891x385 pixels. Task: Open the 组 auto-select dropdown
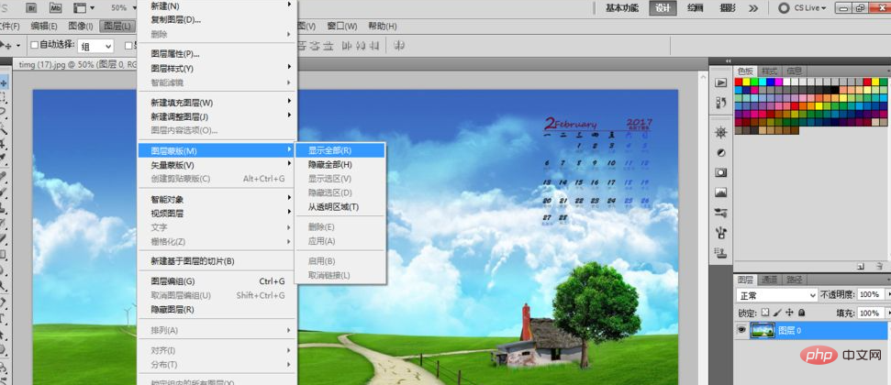(x=95, y=46)
